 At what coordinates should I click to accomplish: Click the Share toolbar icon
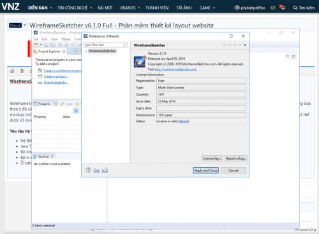click(x=73, y=45)
